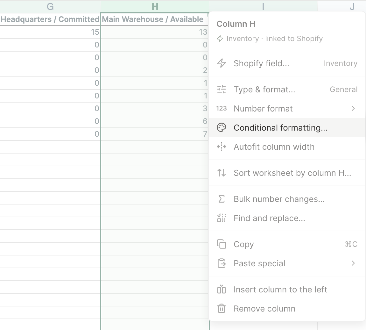This screenshot has width=366, height=330.
Task: Click the cell with value 15
Action: point(50,32)
